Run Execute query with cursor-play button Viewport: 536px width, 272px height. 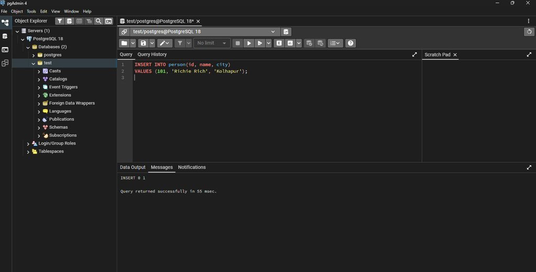click(x=260, y=43)
